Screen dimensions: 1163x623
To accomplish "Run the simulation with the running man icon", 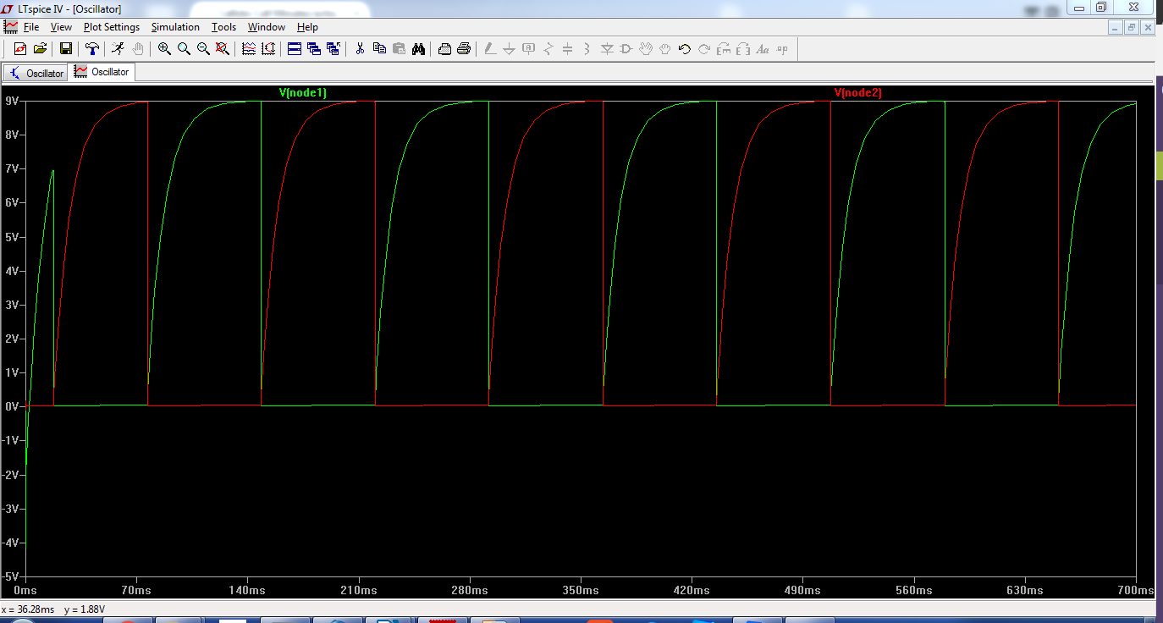I will [117, 48].
